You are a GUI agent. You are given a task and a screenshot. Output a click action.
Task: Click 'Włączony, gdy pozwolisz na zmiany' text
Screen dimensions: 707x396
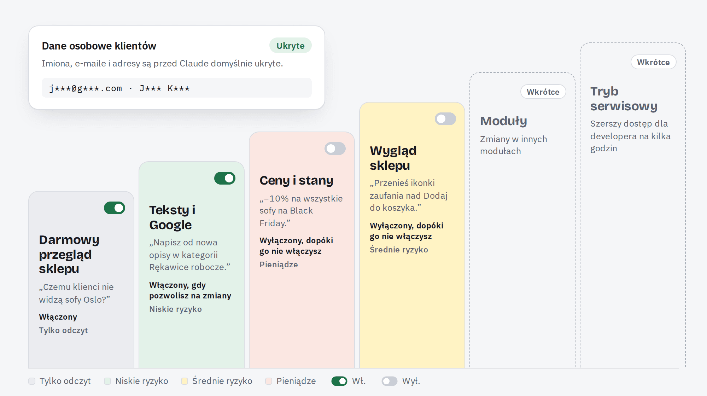(190, 290)
